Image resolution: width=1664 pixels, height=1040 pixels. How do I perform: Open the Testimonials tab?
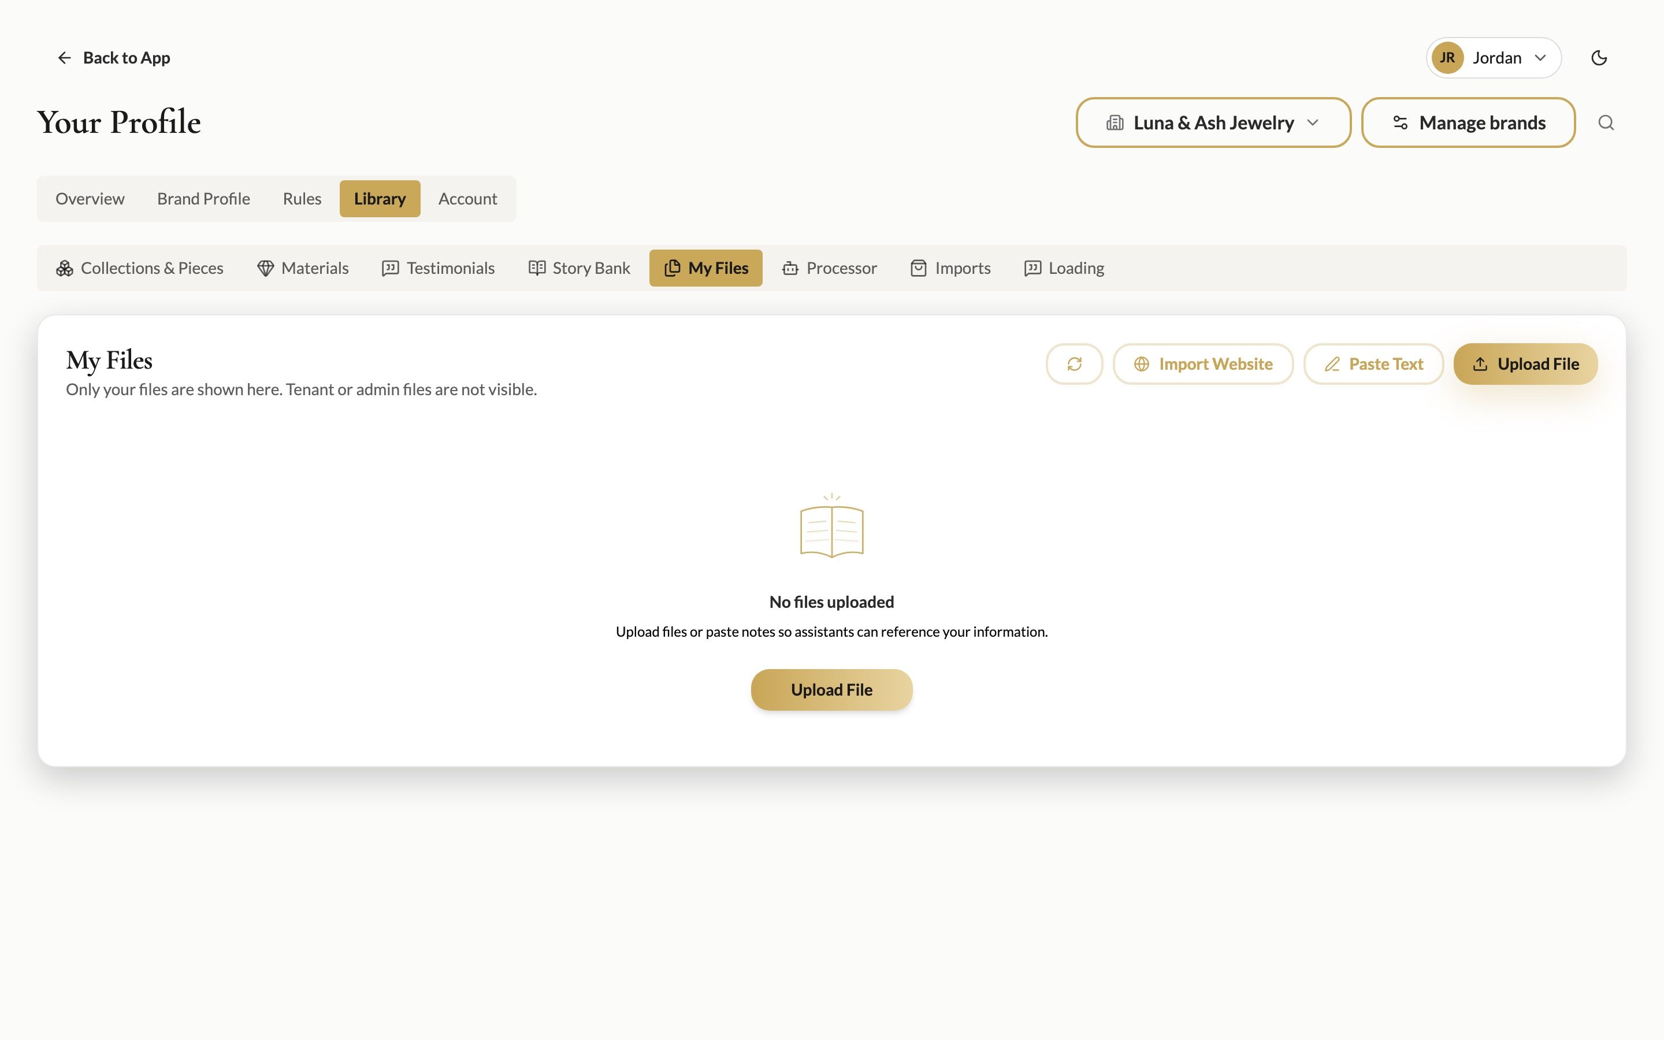coord(438,268)
